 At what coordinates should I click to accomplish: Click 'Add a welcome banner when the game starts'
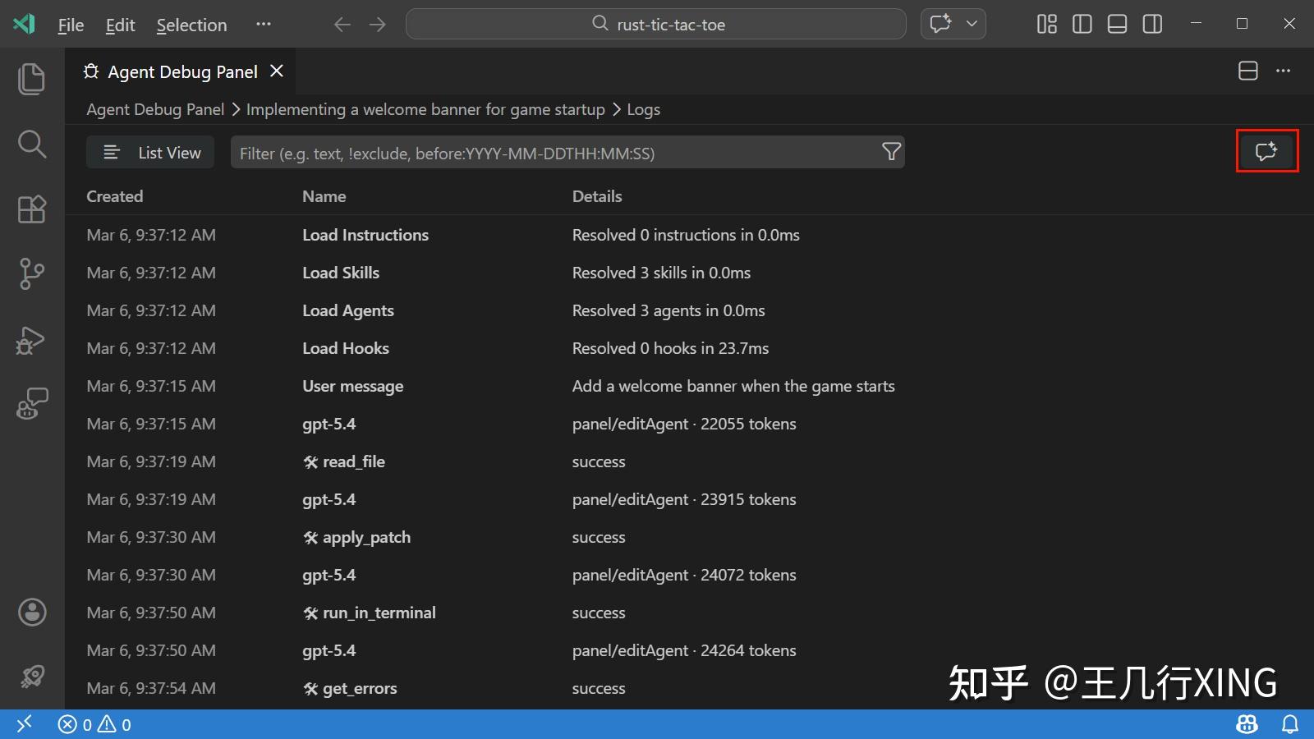(x=733, y=386)
